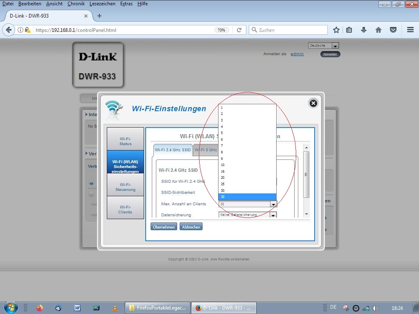Open the Windows Start orb
The image size is (419, 314).
pyautogui.click(x=11, y=307)
